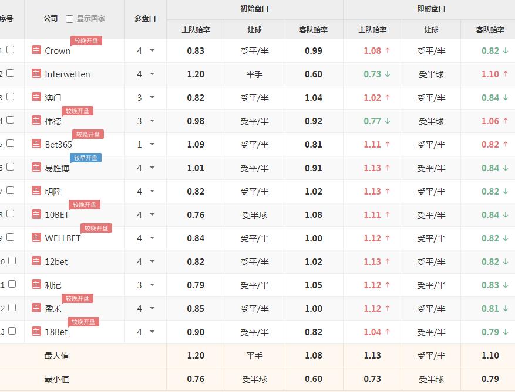Expand the 多盘口 dropdown for 10BET
515x392 pixels.
[152, 214]
